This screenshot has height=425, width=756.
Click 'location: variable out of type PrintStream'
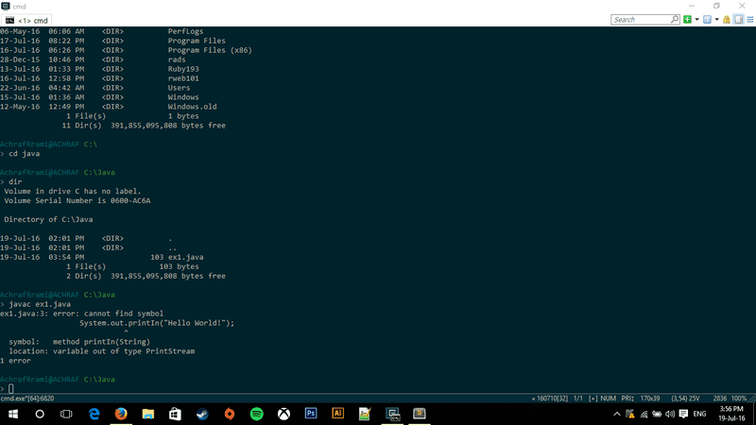pos(102,351)
